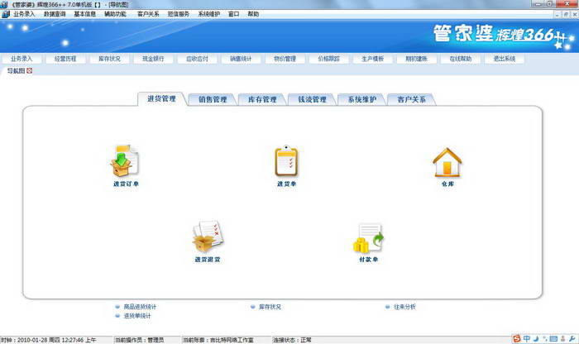The image size is (579, 344).
Task: Click the user icon in IME bar
Action: [563, 338]
